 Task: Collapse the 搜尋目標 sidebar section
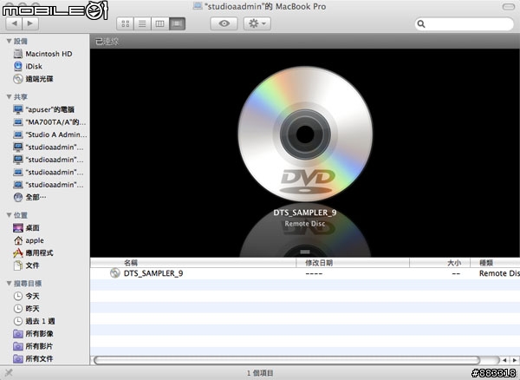(x=9, y=284)
